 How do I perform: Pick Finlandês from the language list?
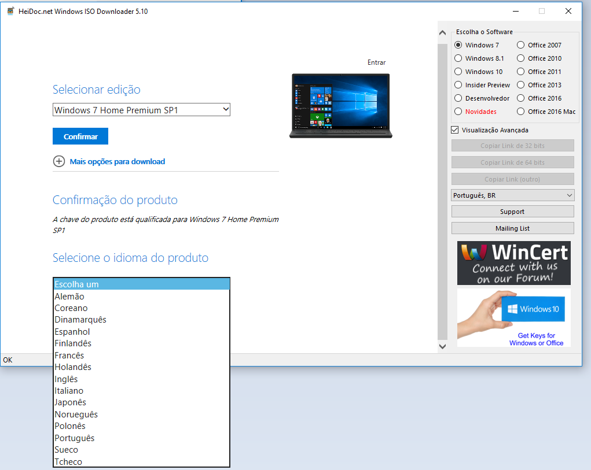[141, 343]
